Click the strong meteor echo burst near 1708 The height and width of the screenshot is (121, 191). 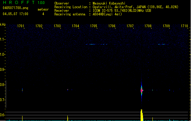pos(142,90)
